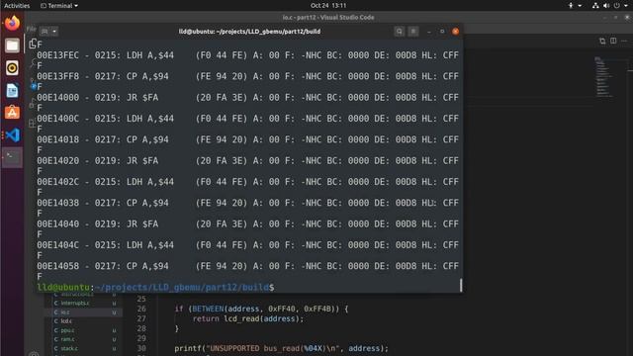Image resolution: width=633 pixels, height=356 pixels.
Task: Expand the new tab dropdown arrow in terminal
Action: (x=54, y=32)
